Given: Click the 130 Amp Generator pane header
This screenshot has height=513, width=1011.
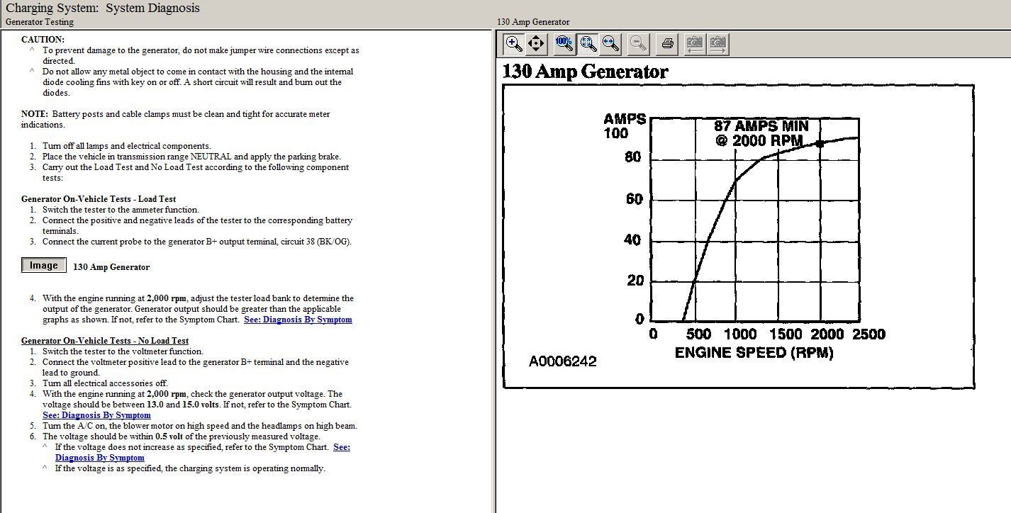Looking at the screenshot, I should pos(533,22).
